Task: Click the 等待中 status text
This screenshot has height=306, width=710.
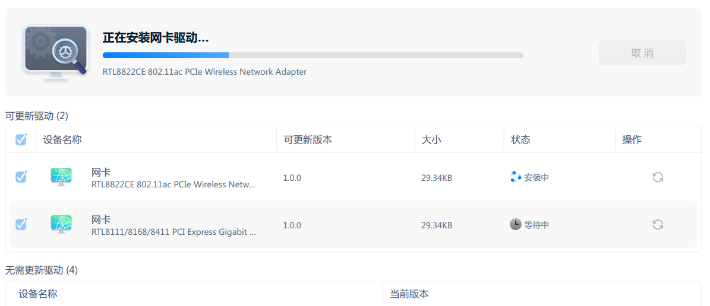Action: click(x=537, y=225)
